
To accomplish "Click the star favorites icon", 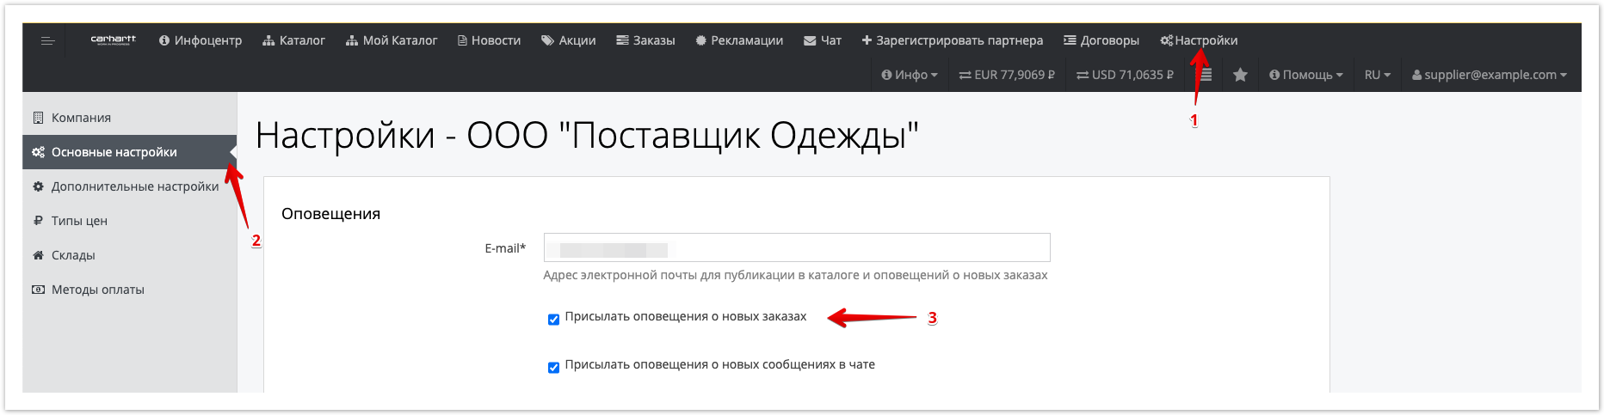I will pyautogui.click(x=1240, y=75).
